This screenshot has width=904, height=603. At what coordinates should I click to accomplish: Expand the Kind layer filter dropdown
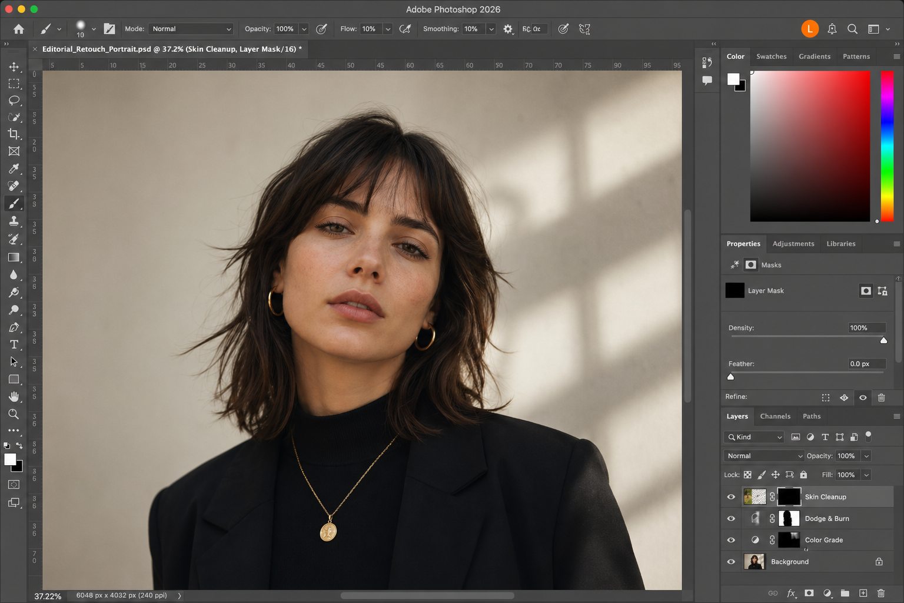(754, 437)
